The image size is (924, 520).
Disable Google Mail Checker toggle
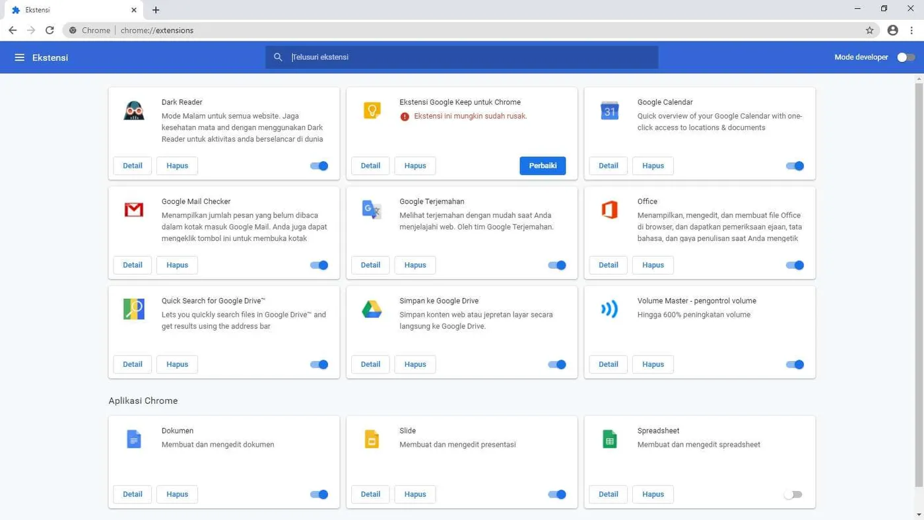(319, 265)
